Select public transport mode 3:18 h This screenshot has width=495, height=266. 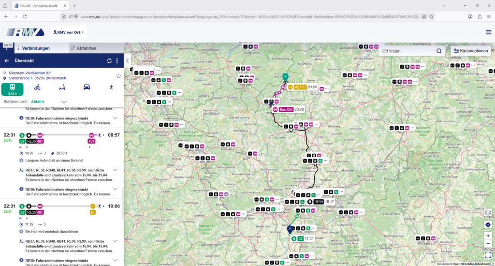(12, 89)
